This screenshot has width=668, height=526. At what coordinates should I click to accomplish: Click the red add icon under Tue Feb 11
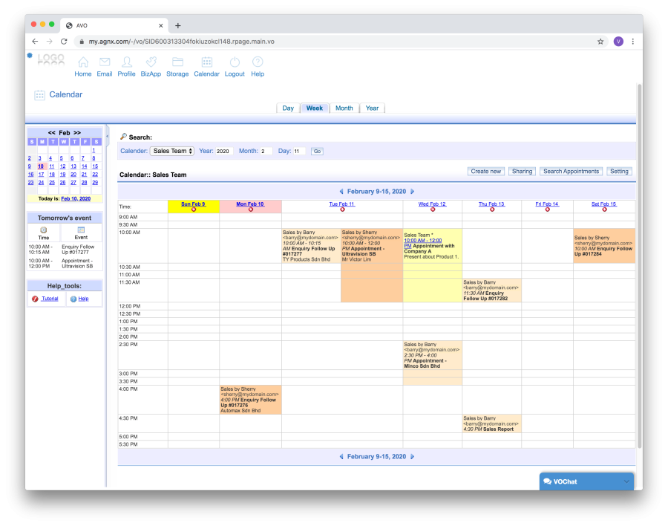pyautogui.click(x=342, y=210)
